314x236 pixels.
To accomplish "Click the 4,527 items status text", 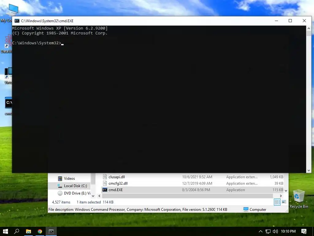I will [61, 202].
